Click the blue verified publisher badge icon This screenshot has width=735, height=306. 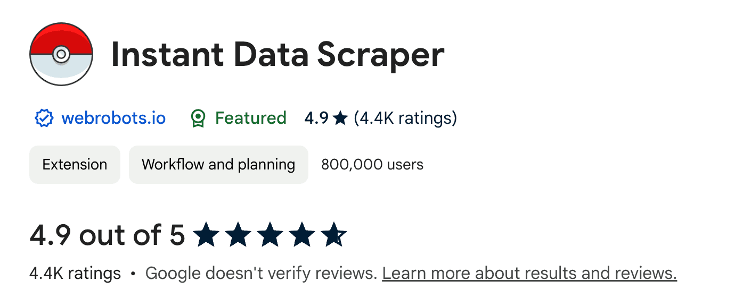tap(44, 118)
